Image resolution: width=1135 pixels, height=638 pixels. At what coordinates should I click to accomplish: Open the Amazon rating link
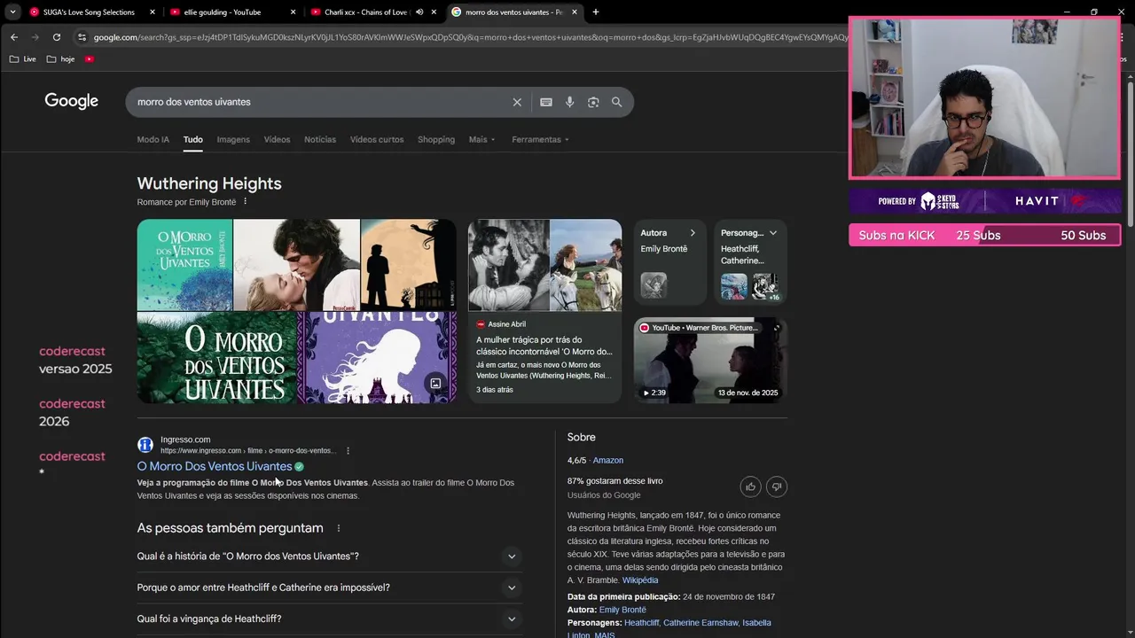pyautogui.click(x=608, y=460)
